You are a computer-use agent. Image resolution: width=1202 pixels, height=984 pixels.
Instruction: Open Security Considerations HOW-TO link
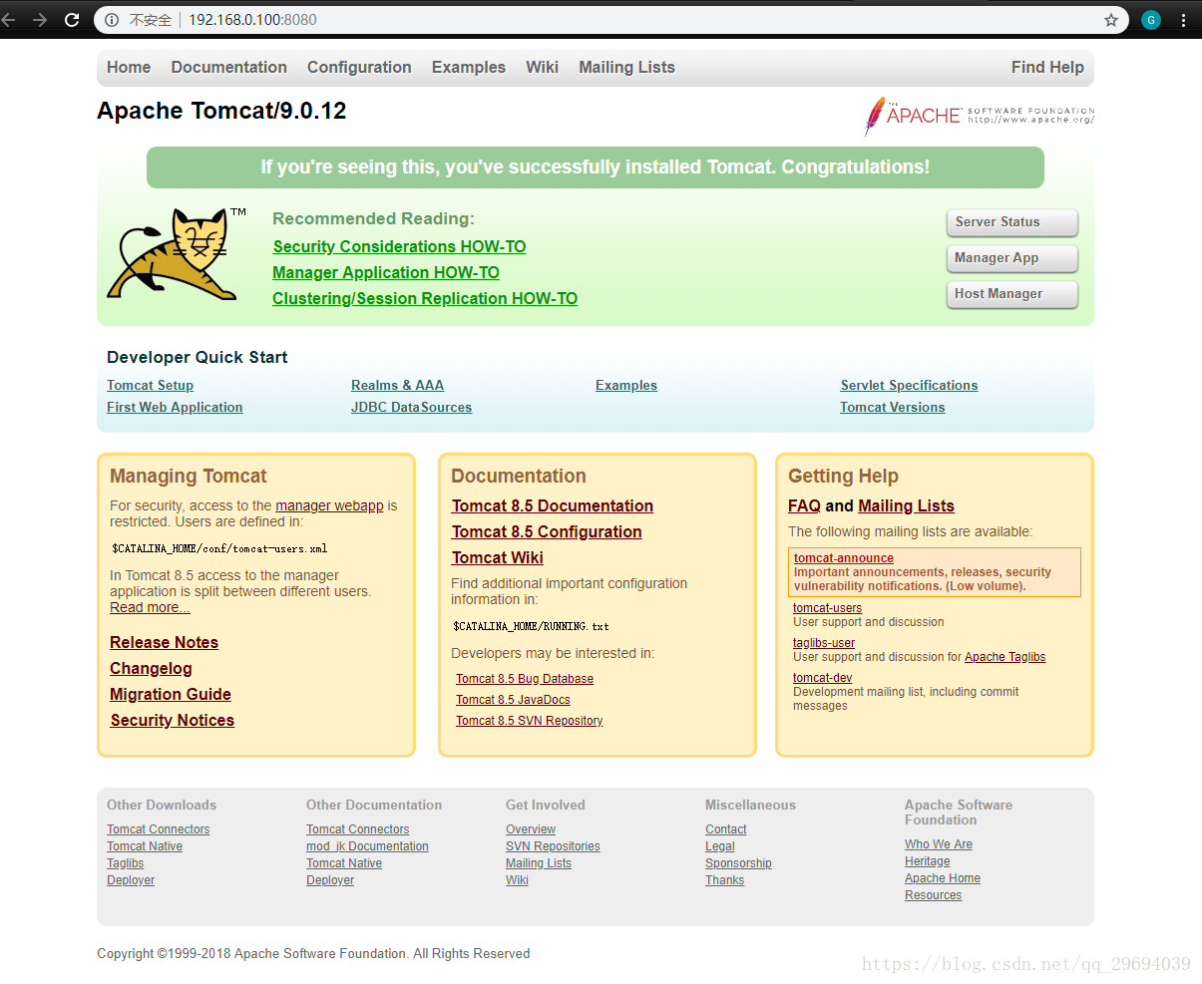point(399,247)
